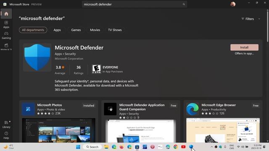Click the Microsoft Photos star rating 23K
Viewport: 269px width, 151px height.
(x=49, y=113)
